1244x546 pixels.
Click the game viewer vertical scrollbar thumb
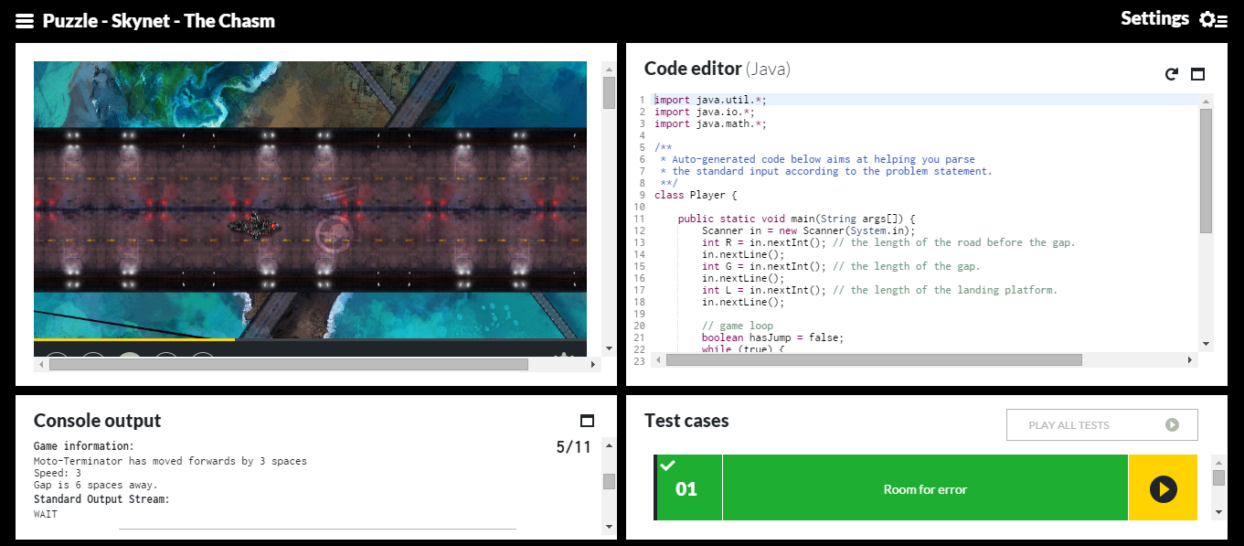[x=609, y=93]
